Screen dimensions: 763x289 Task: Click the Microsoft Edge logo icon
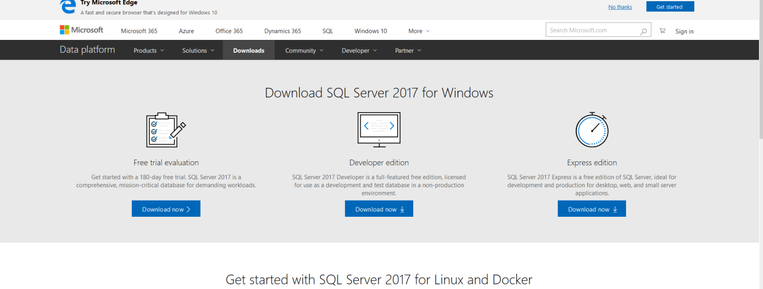click(x=68, y=6)
